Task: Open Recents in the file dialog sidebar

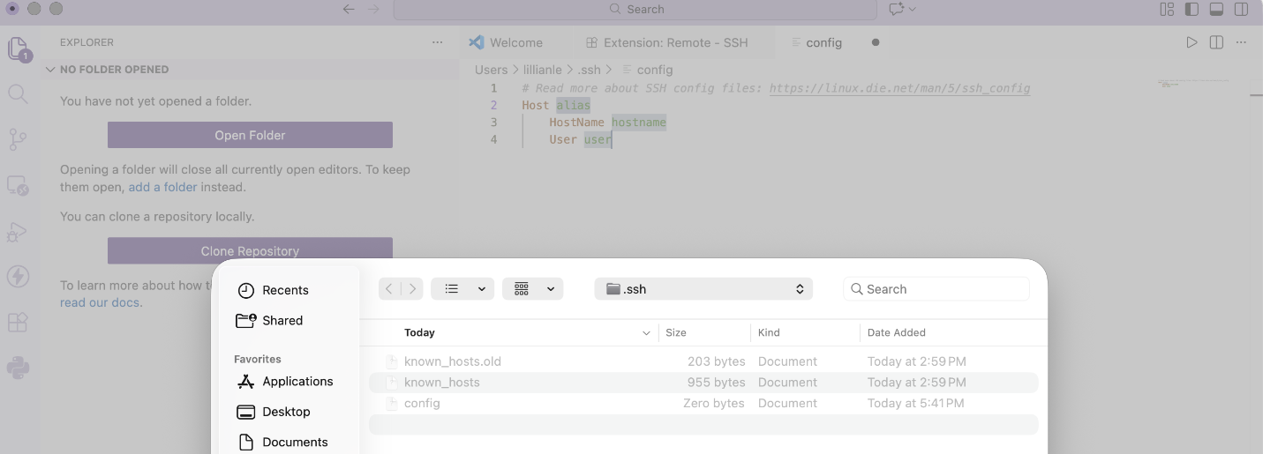Action: coord(285,290)
